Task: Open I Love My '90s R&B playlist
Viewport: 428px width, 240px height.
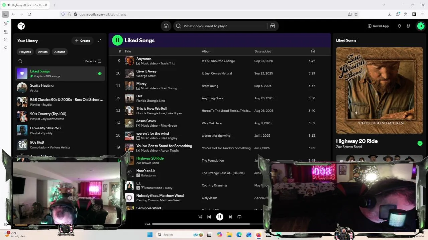Action: [60, 130]
